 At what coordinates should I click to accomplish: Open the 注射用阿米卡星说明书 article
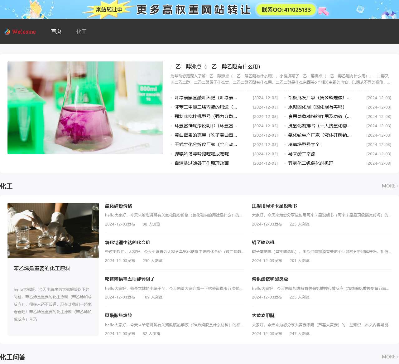274,206
